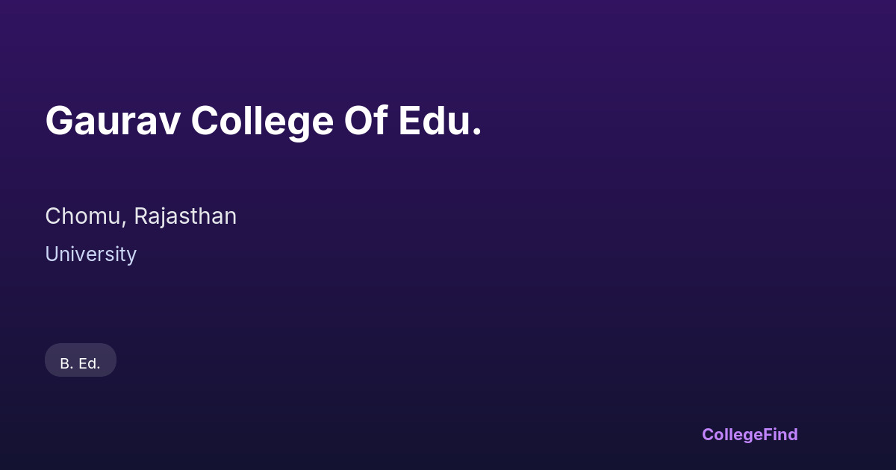Image resolution: width=896 pixels, height=470 pixels.
Task: Click the word Of in title
Action: click(365, 122)
